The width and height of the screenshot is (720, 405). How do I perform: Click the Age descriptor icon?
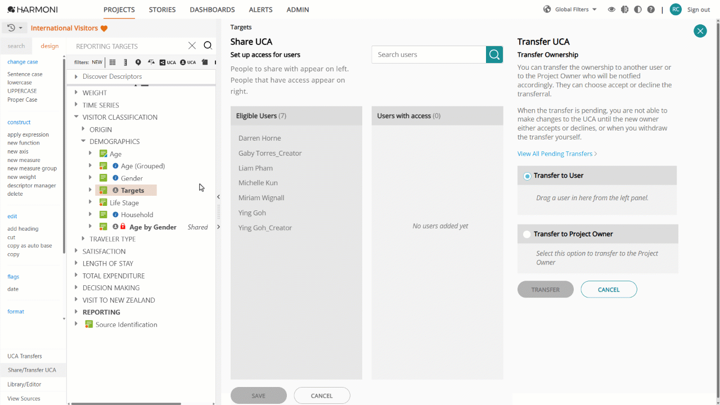tap(103, 154)
